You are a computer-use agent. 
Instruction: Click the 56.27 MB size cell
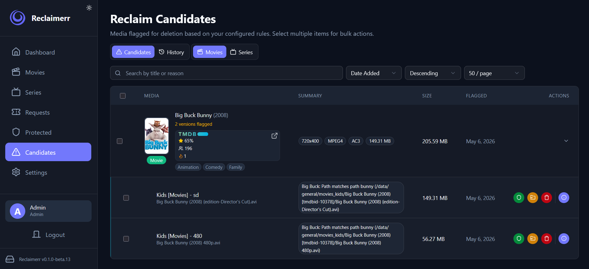pos(434,239)
